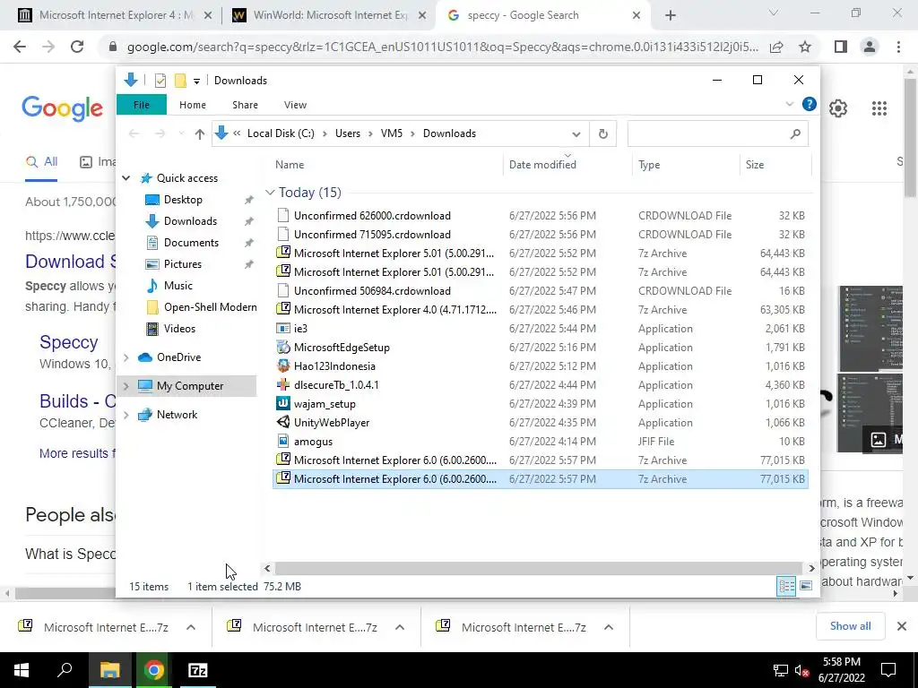Click the search magnifier icon in Explorer

pos(795,134)
